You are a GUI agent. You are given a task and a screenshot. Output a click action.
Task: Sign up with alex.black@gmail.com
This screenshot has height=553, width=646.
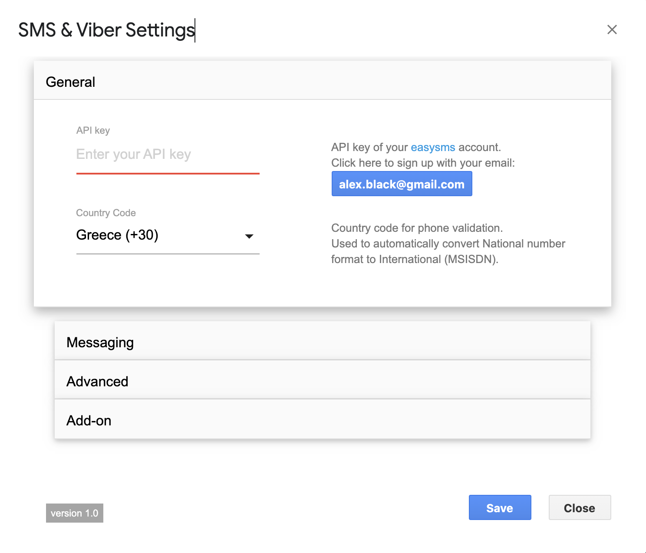click(402, 184)
